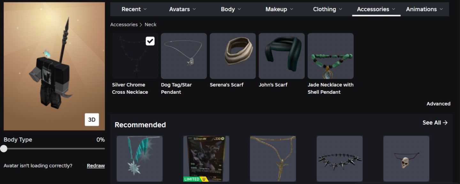Expand the Animations dropdown menu
Screen dimensions: 460x184
pos(425,9)
